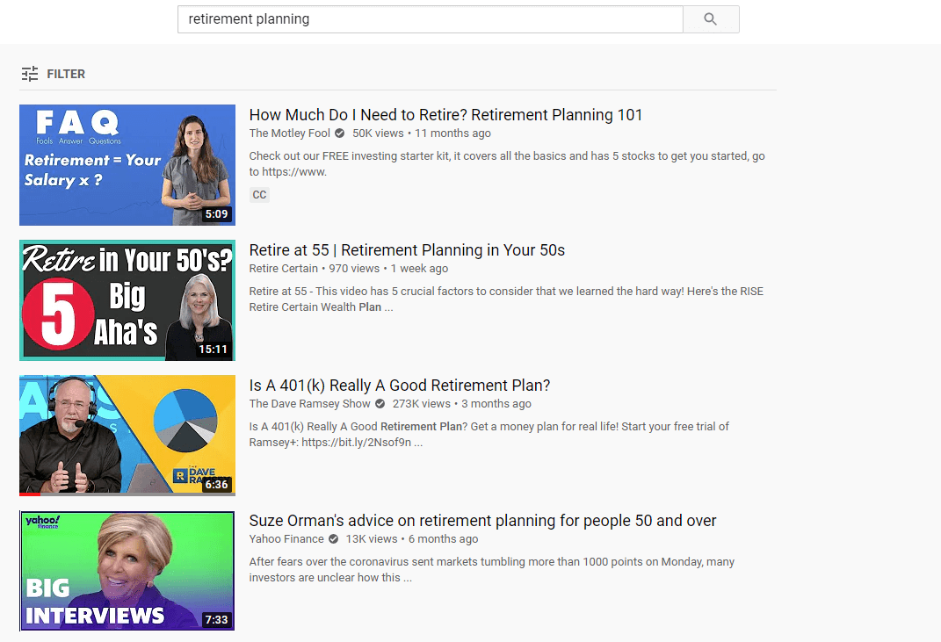Click the '5 crucial factors' description
Screen dimensions: 941x642
506,299
